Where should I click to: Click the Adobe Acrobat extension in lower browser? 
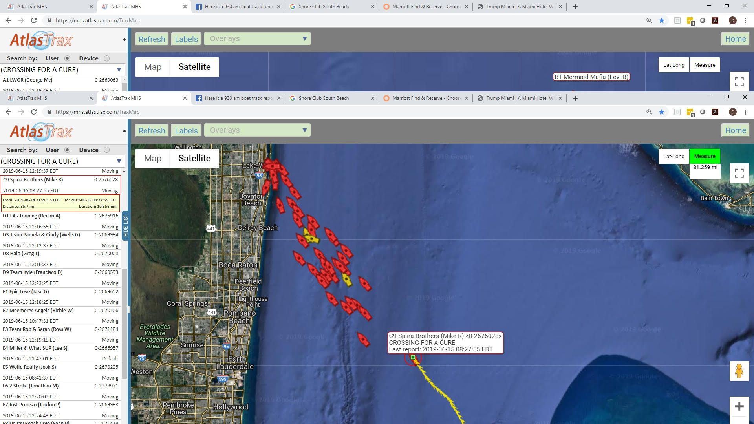coord(715,112)
